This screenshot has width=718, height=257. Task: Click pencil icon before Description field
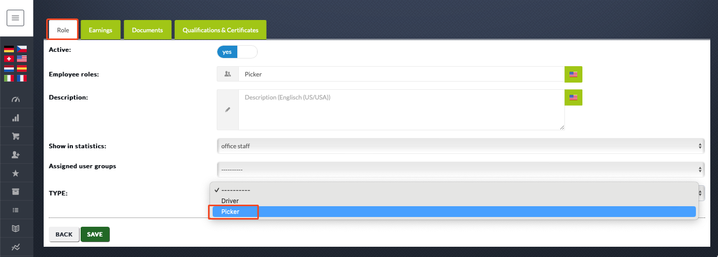click(x=228, y=110)
